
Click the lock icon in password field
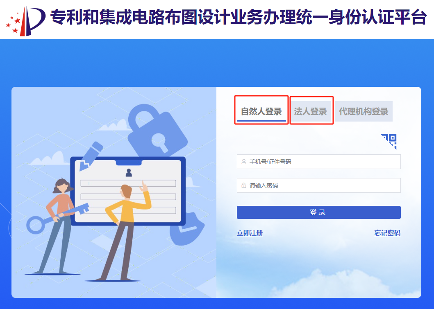click(244, 185)
